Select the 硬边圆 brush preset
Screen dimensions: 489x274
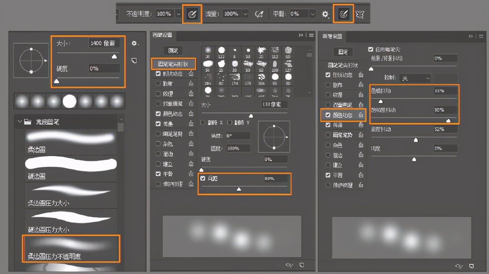[x=71, y=168]
